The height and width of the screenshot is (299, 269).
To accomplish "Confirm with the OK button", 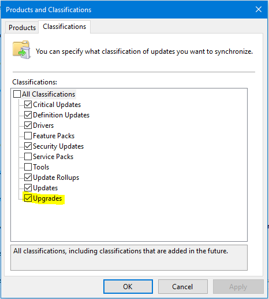I will (x=128, y=286).
